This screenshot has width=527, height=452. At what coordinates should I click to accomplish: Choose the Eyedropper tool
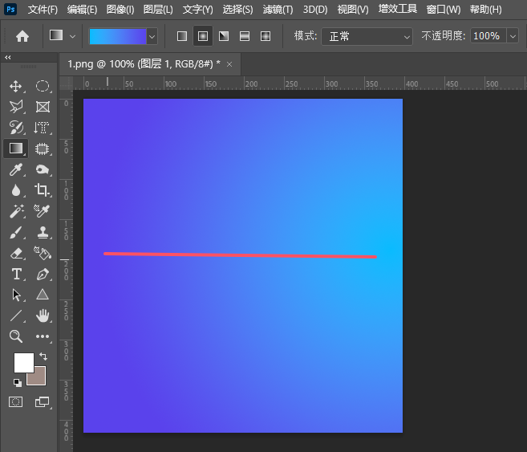click(16, 169)
